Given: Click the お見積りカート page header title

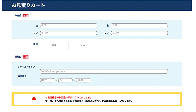Looking at the screenshot, I should tap(28, 5).
